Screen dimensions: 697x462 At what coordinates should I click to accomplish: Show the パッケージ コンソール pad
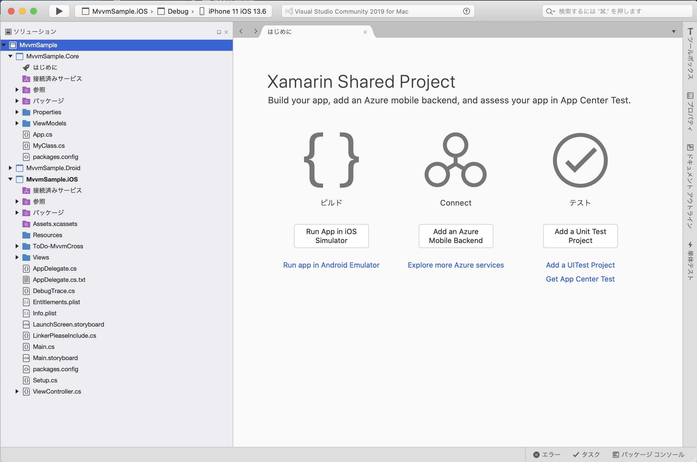tap(648, 454)
